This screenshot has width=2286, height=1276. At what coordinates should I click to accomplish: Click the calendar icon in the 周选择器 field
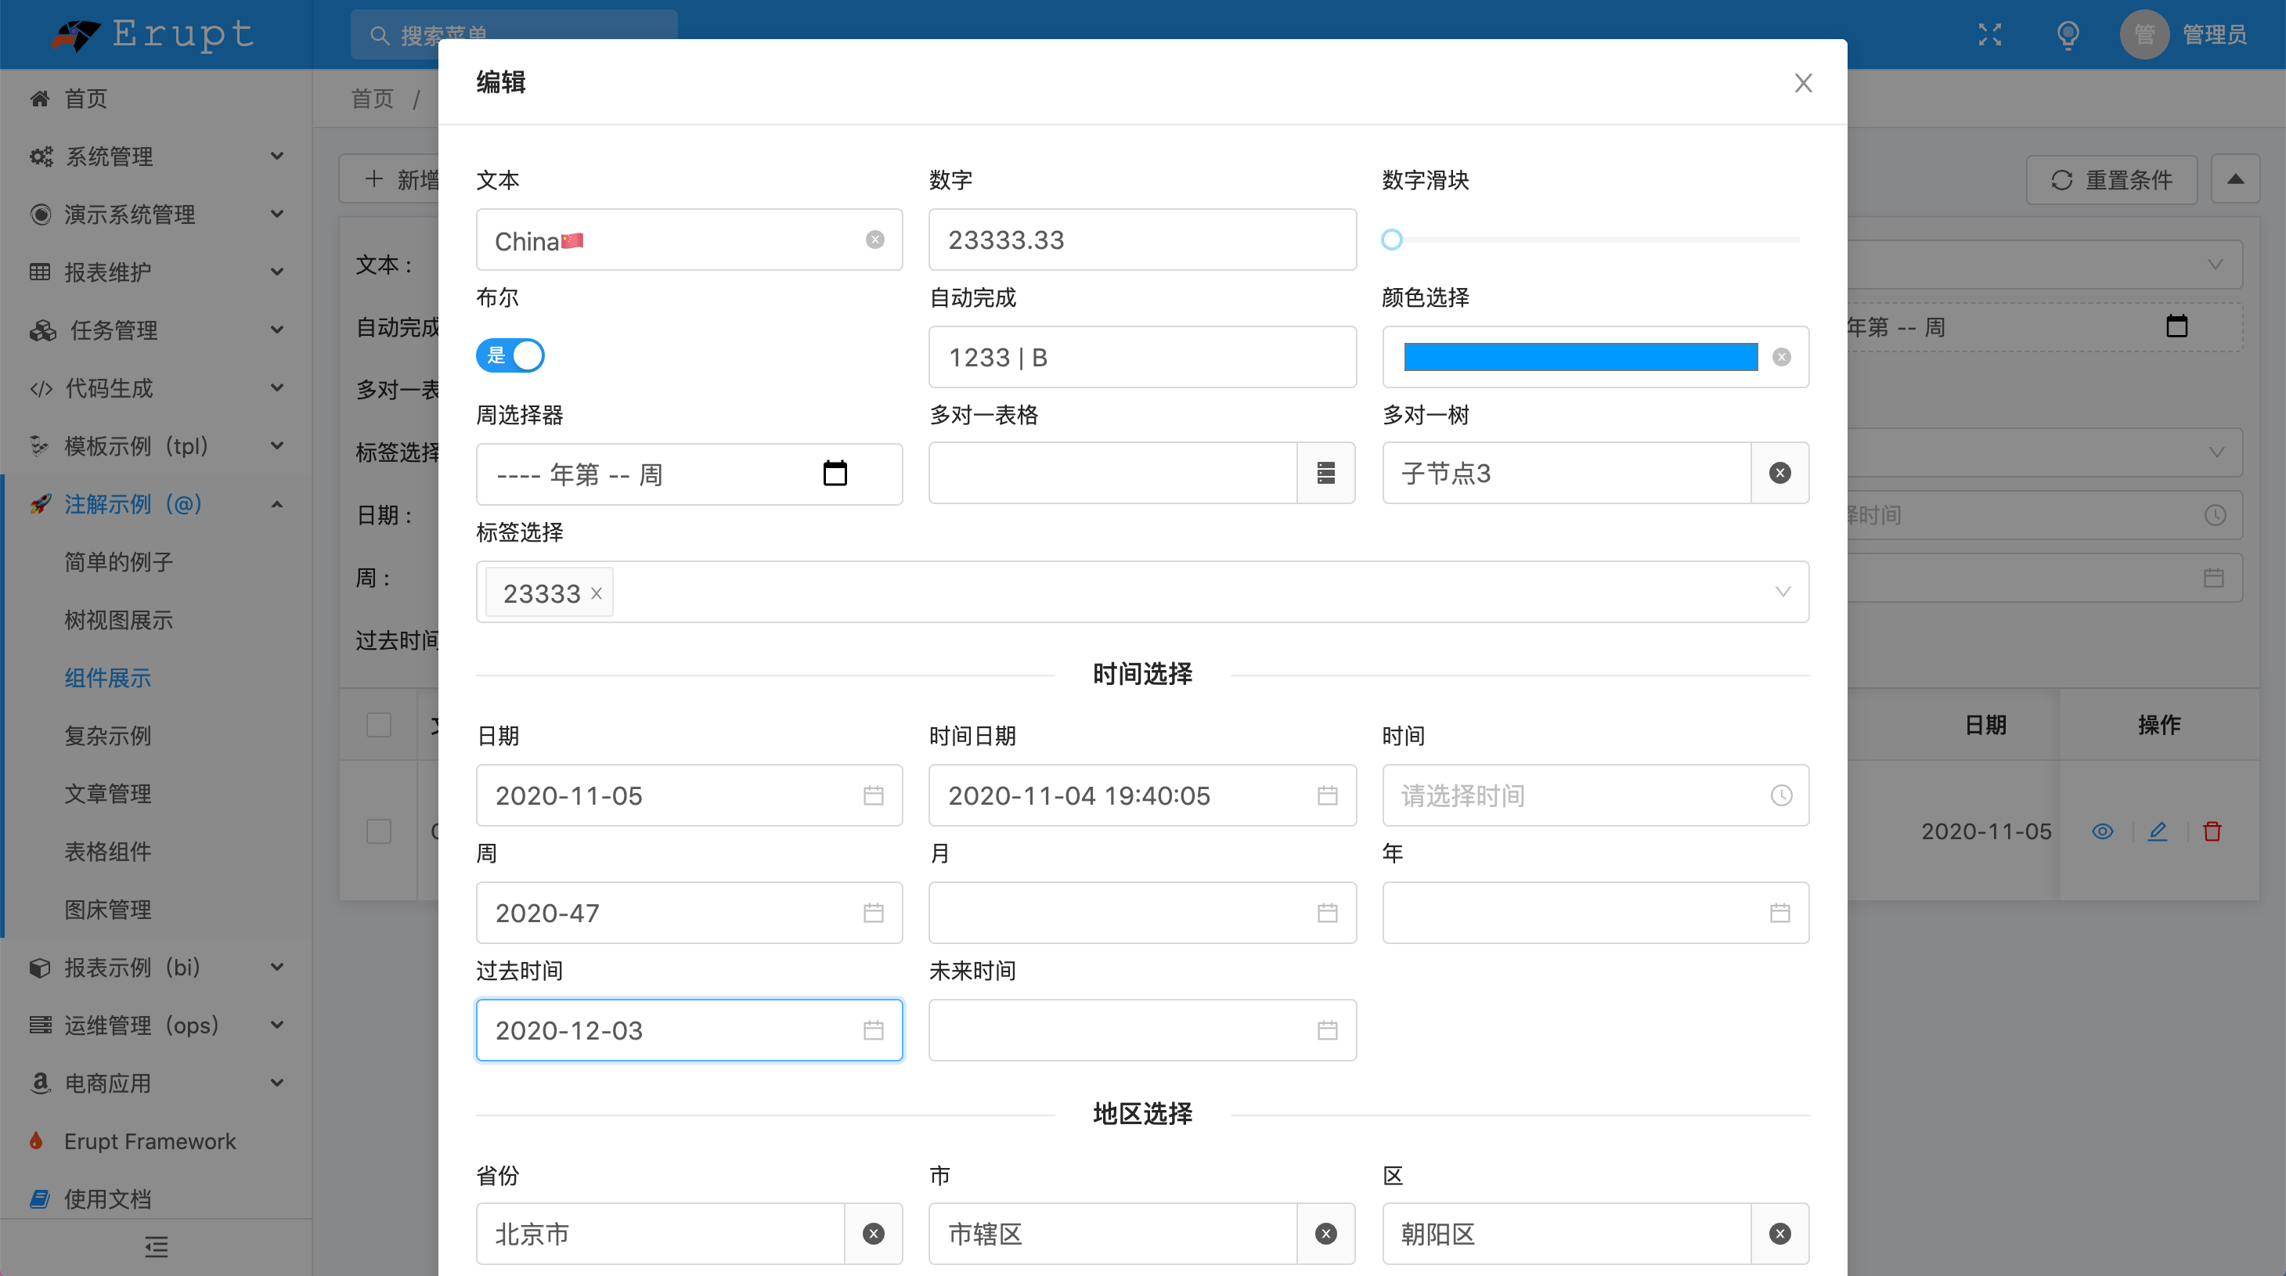click(835, 474)
